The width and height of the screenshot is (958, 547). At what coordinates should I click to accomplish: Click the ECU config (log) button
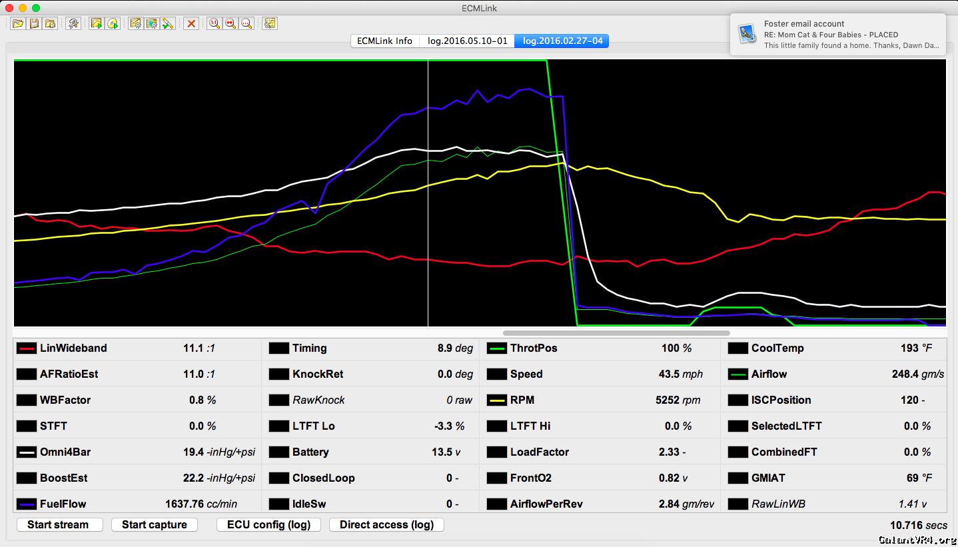point(268,524)
